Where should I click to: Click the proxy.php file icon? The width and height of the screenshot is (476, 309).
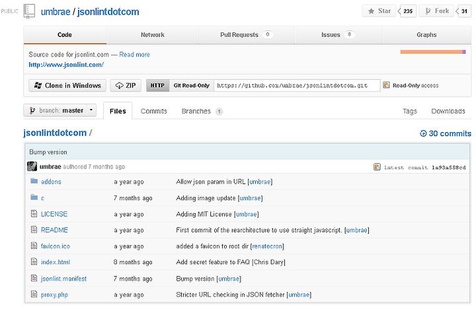(34, 294)
